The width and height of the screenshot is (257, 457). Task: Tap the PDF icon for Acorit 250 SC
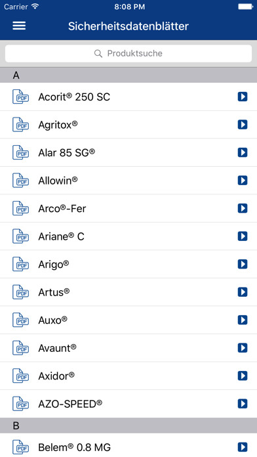pyautogui.click(x=21, y=97)
